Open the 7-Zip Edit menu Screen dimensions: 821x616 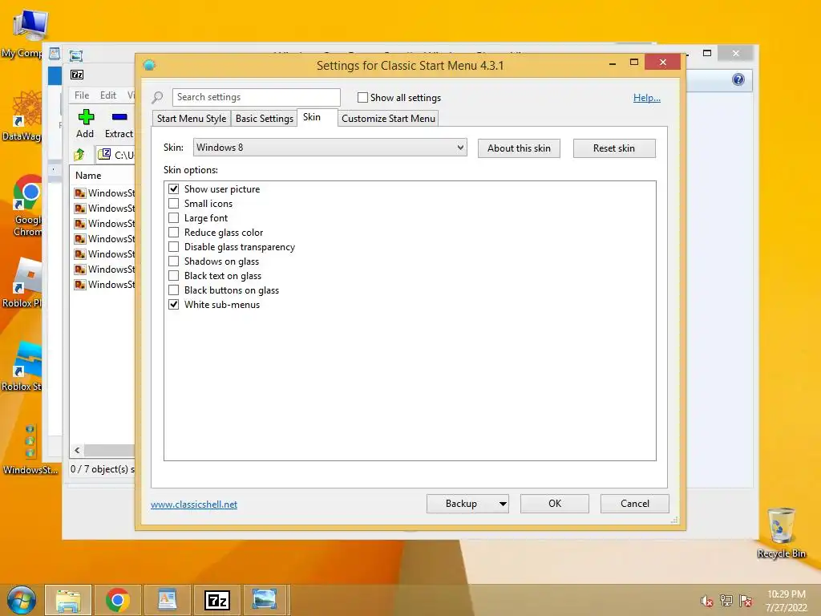click(x=108, y=95)
